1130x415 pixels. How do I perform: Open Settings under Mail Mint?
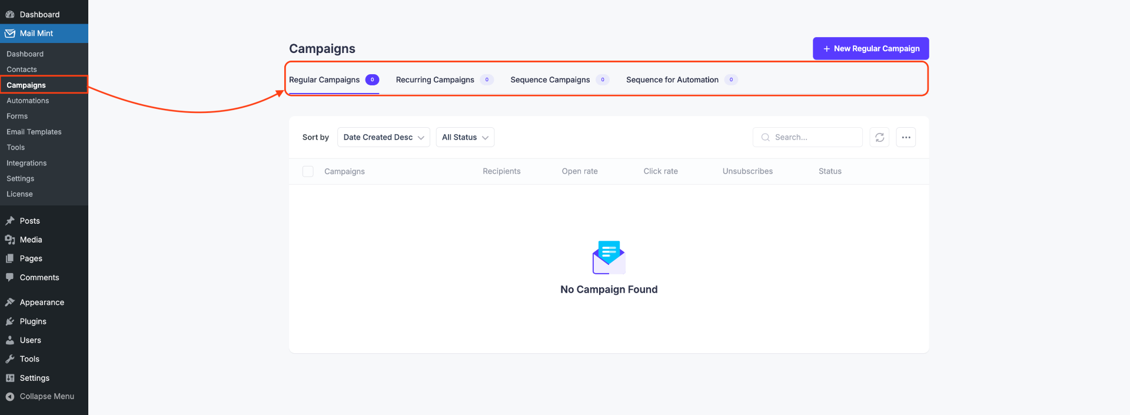(x=21, y=178)
